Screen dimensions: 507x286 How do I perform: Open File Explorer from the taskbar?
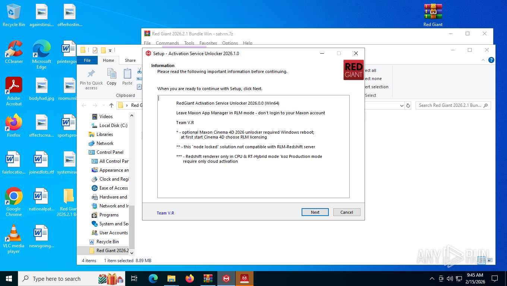pos(171,279)
